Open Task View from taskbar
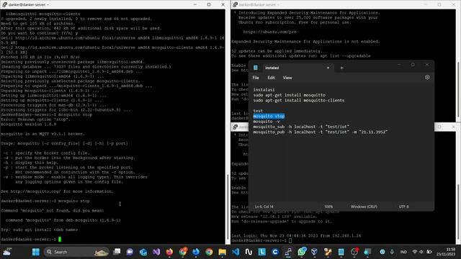 pos(117,252)
